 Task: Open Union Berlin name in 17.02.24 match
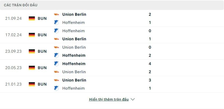tap(74, 39)
